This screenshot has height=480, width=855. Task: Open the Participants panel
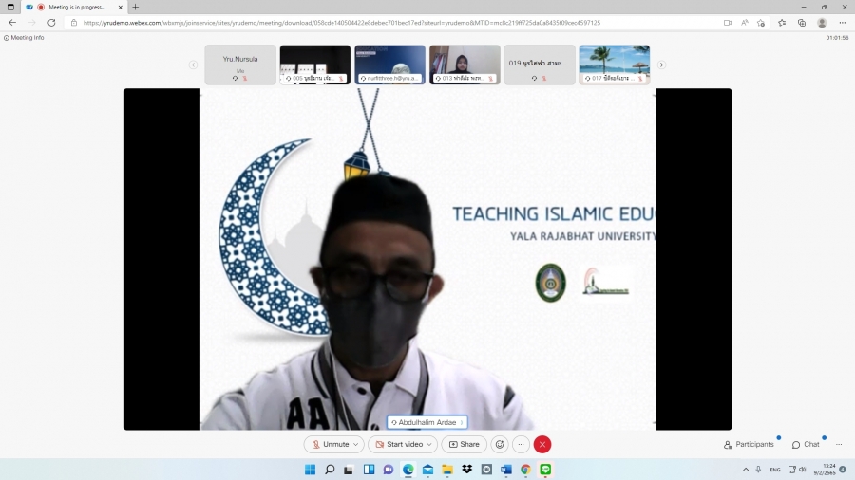[750, 444]
